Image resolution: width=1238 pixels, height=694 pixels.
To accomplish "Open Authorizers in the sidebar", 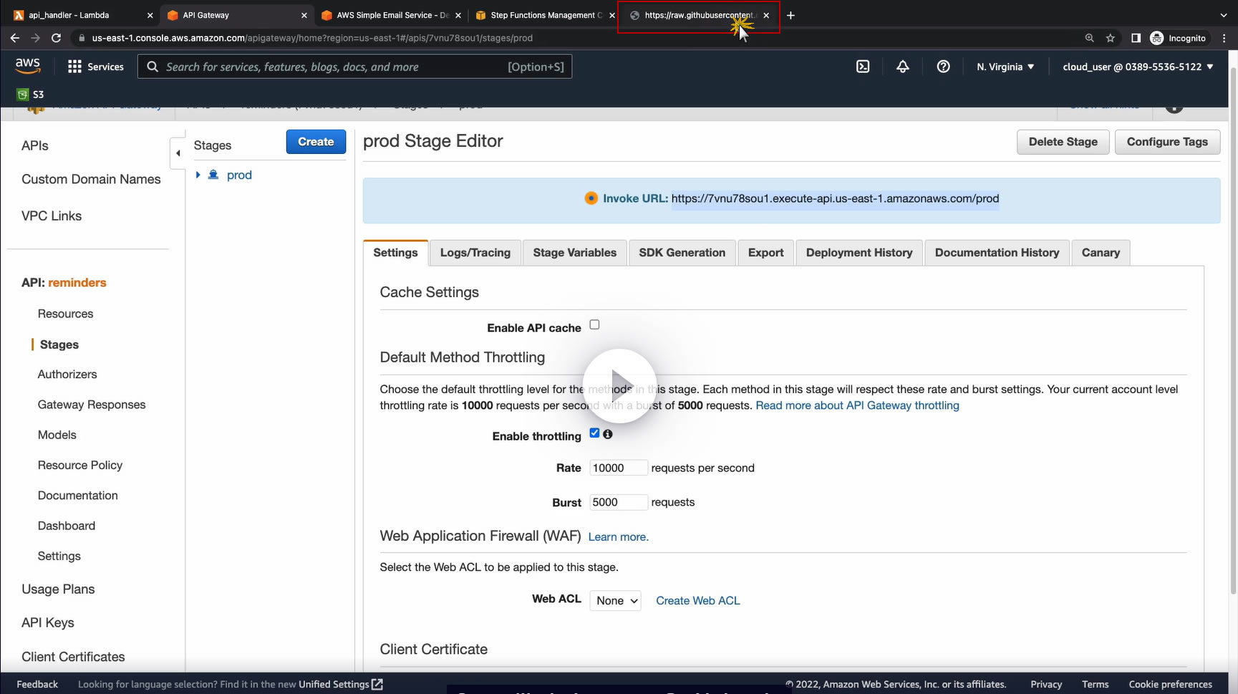I will [x=67, y=374].
